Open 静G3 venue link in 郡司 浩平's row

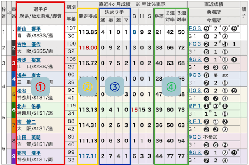click(195, 153)
